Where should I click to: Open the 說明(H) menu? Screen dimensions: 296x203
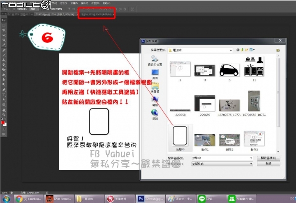[106, 3]
